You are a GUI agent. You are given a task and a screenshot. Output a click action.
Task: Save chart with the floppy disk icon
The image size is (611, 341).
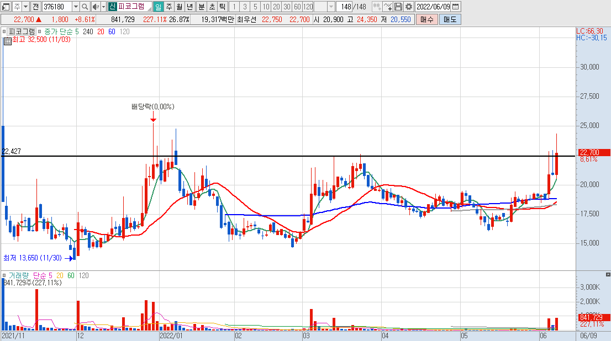pos(398,7)
